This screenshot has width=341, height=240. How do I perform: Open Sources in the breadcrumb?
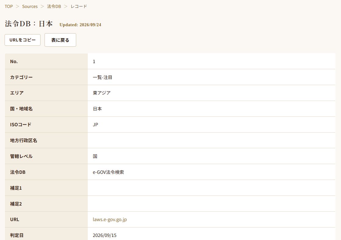coord(30,6)
